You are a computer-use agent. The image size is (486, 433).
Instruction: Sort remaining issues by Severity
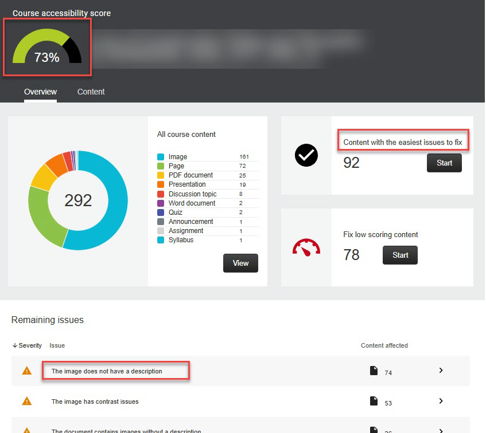tap(27, 345)
